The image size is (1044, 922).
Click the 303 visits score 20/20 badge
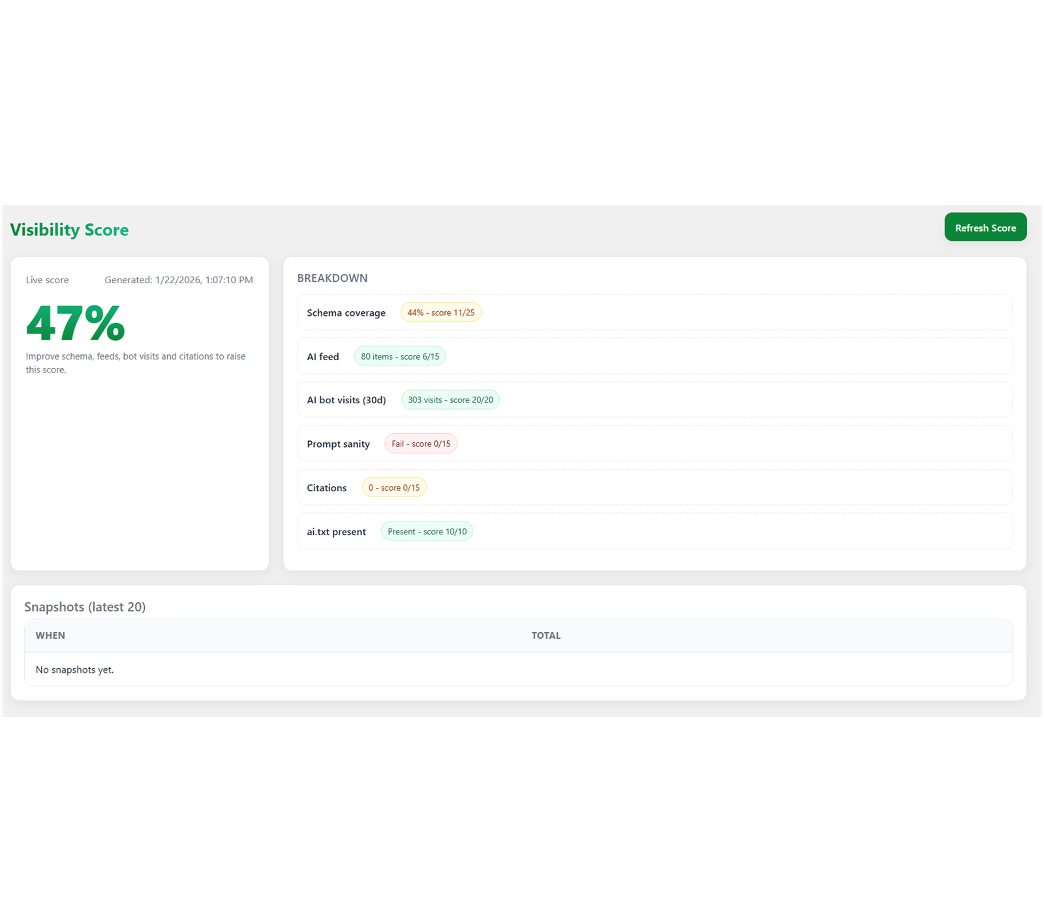click(x=450, y=400)
